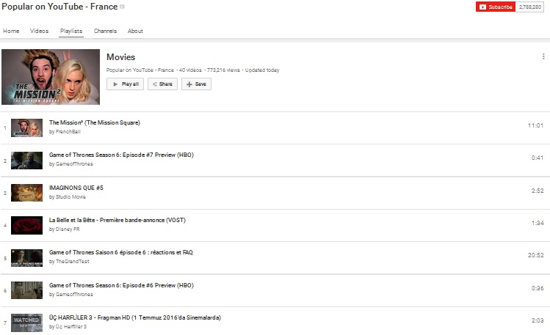This screenshot has height=335, width=550.
Task: Click the 20:52 duration text
Action: click(x=535, y=255)
